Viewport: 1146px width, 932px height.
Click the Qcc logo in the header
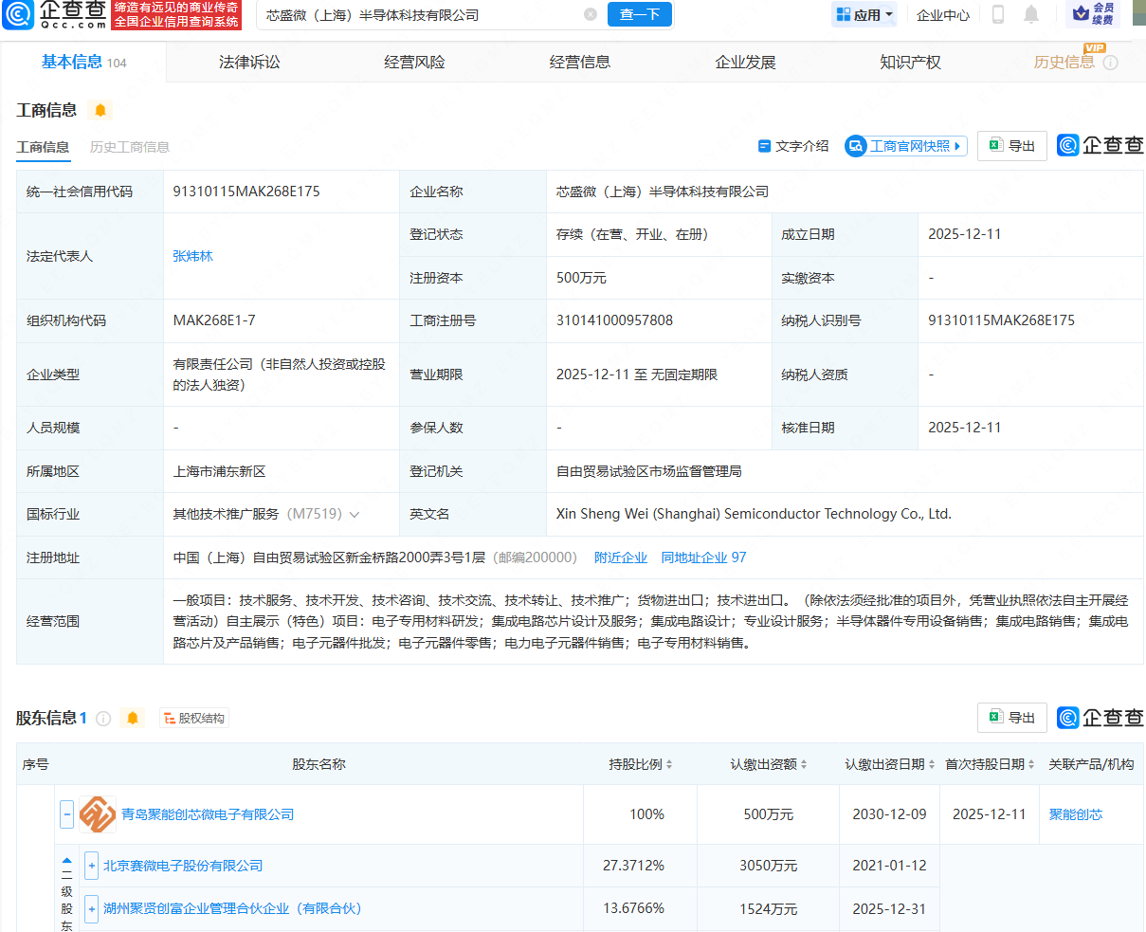55,14
